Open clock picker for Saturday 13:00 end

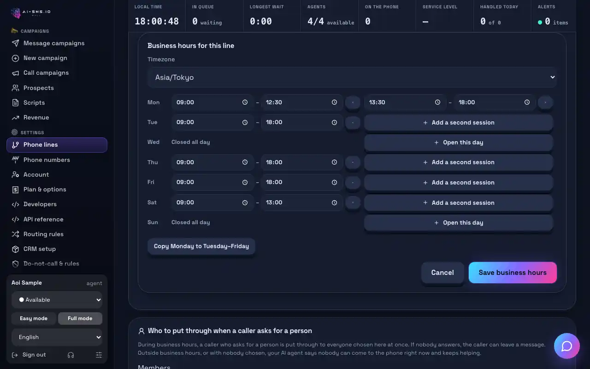(334, 202)
